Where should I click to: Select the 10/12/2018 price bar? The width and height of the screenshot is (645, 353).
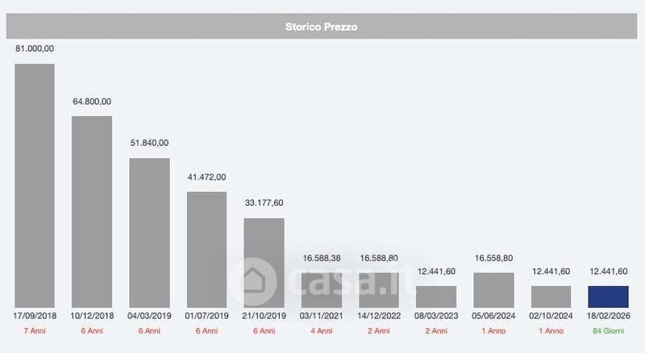92,211
